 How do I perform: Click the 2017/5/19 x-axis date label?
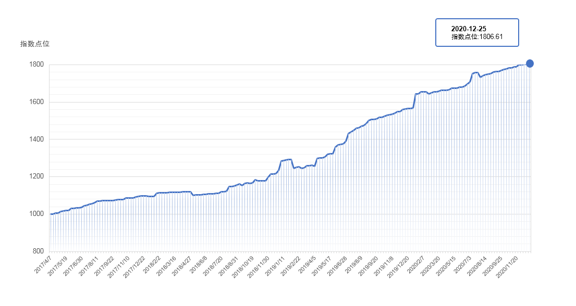point(57,265)
